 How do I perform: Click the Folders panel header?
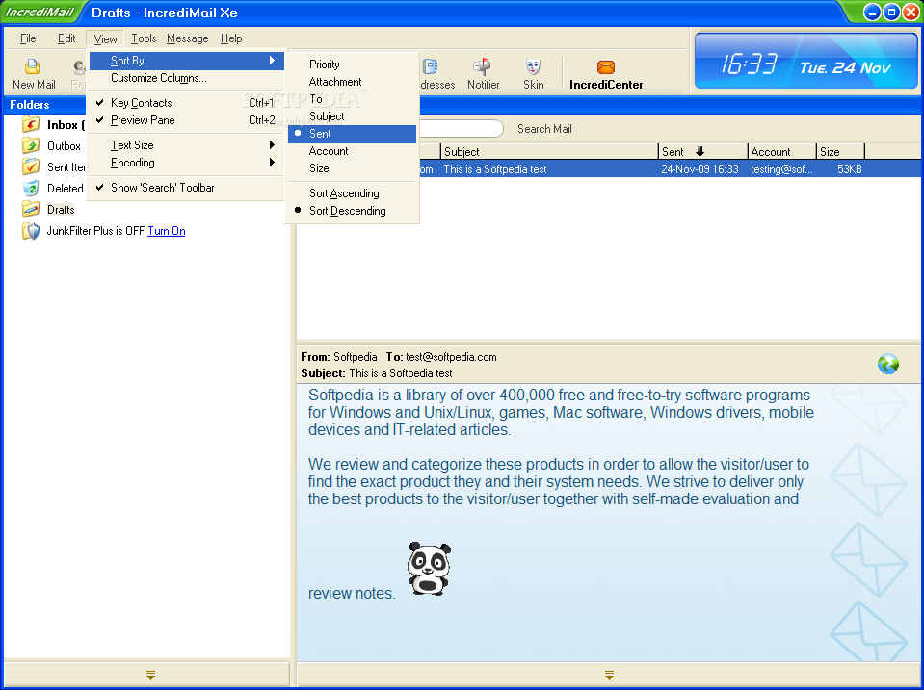(45, 105)
